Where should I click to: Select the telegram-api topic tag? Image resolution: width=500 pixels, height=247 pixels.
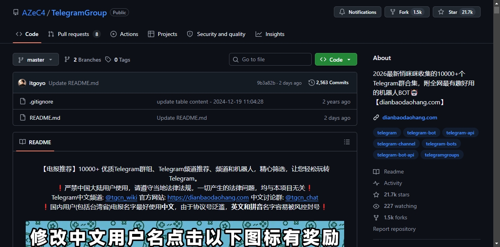click(460, 133)
